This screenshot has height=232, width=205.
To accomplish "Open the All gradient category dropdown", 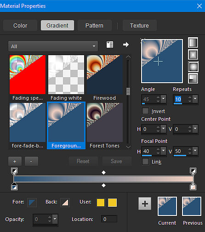I will pyautogui.click(x=53, y=46).
